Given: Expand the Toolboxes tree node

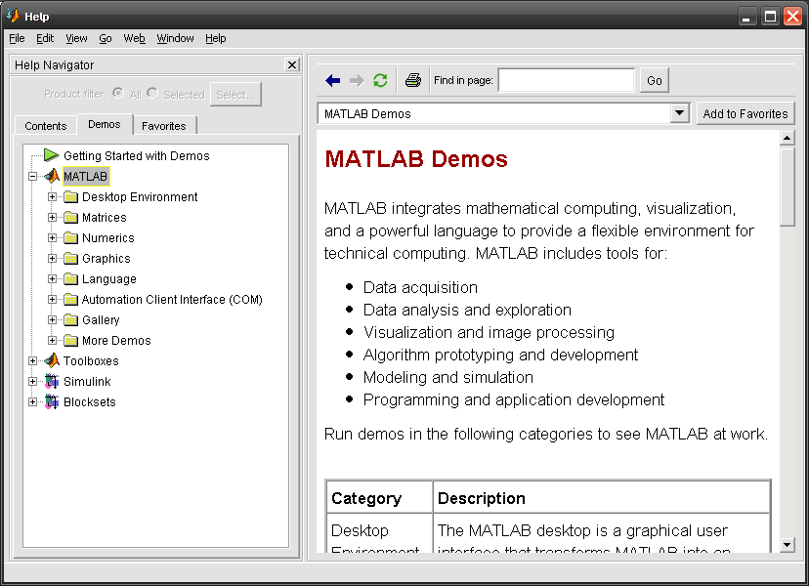Looking at the screenshot, I should pos(33,361).
